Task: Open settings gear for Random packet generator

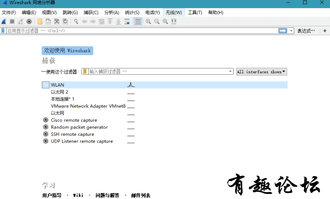Action: [x=46, y=127]
